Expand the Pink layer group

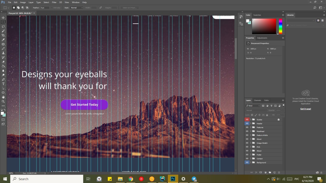[251, 147]
